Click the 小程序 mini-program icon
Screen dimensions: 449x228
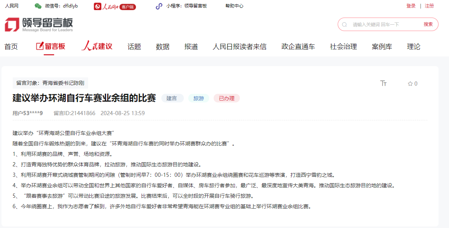(x=158, y=6)
